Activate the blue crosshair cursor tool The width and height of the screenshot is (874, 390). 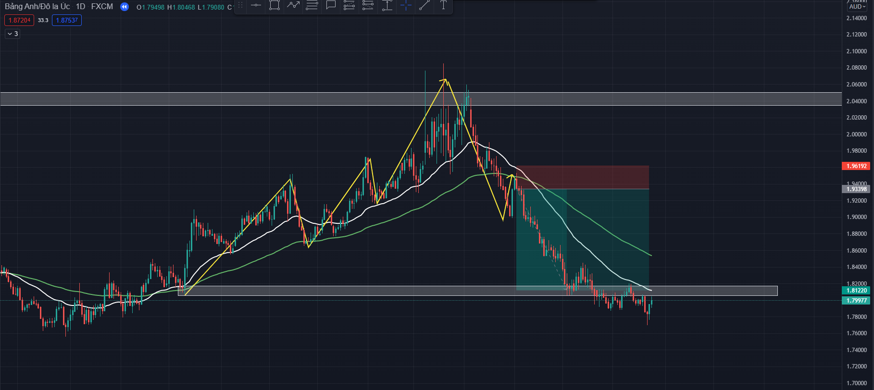coord(406,5)
